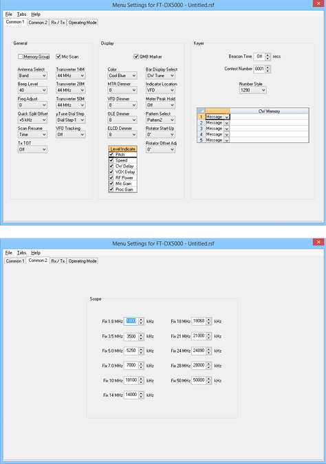Open the Rotator Start-Up dropdown
This screenshot has width=326, height=464.
tap(160, 135)
